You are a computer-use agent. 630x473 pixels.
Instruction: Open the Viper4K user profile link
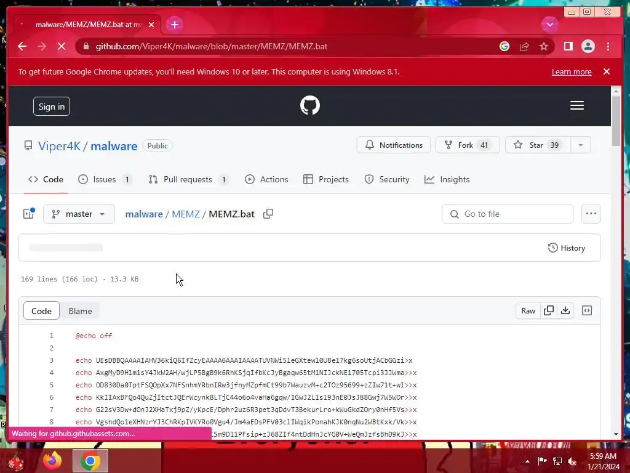(59, 145)
